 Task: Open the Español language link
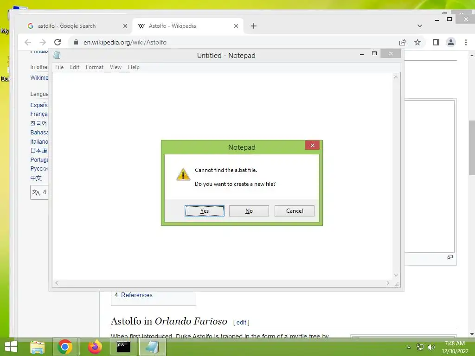click(39, 105)
